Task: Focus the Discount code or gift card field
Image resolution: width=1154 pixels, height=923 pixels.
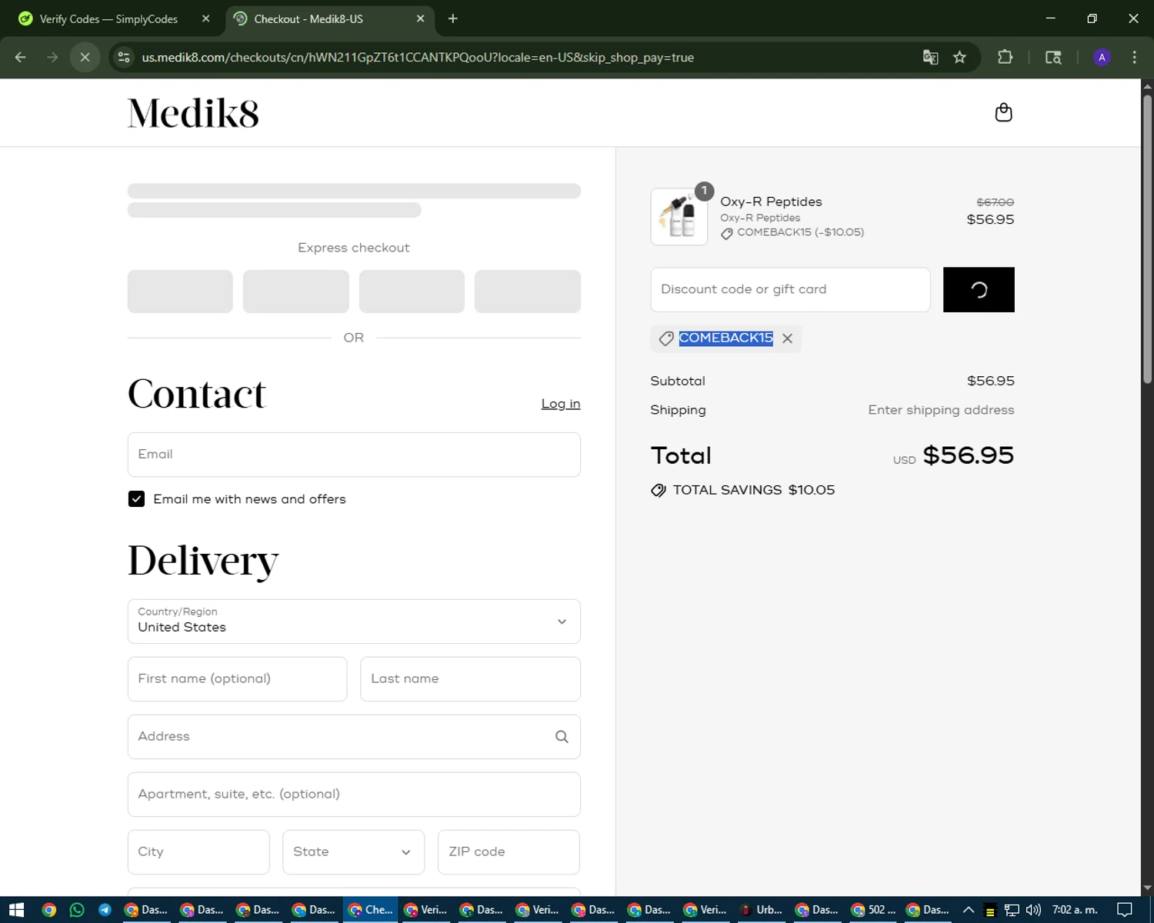Action: 790,290
